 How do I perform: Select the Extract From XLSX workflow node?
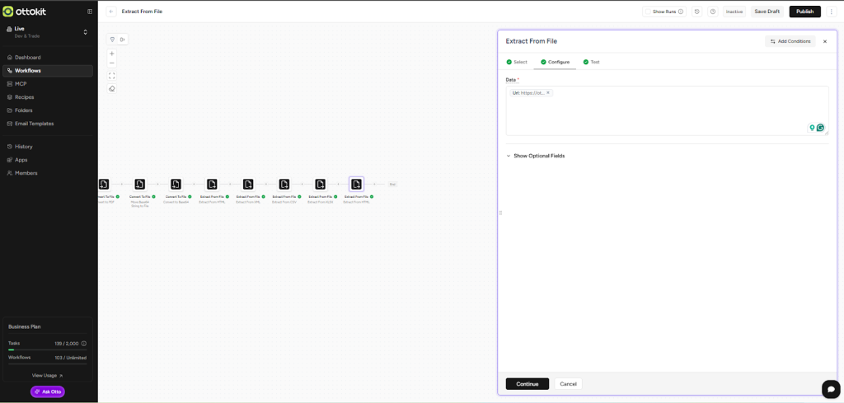coord(321,185)
